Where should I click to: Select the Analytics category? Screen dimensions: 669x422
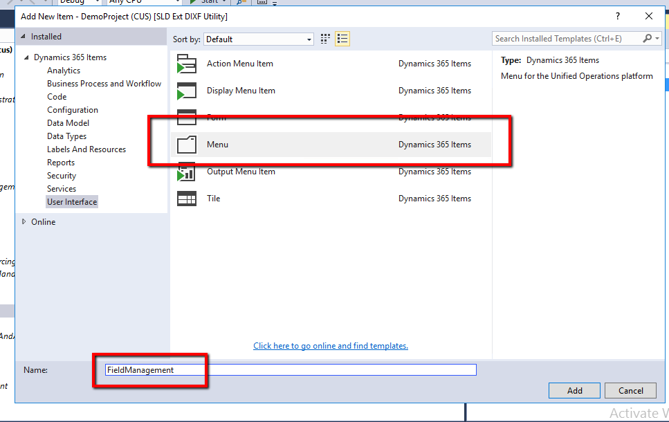pos(64,71)
